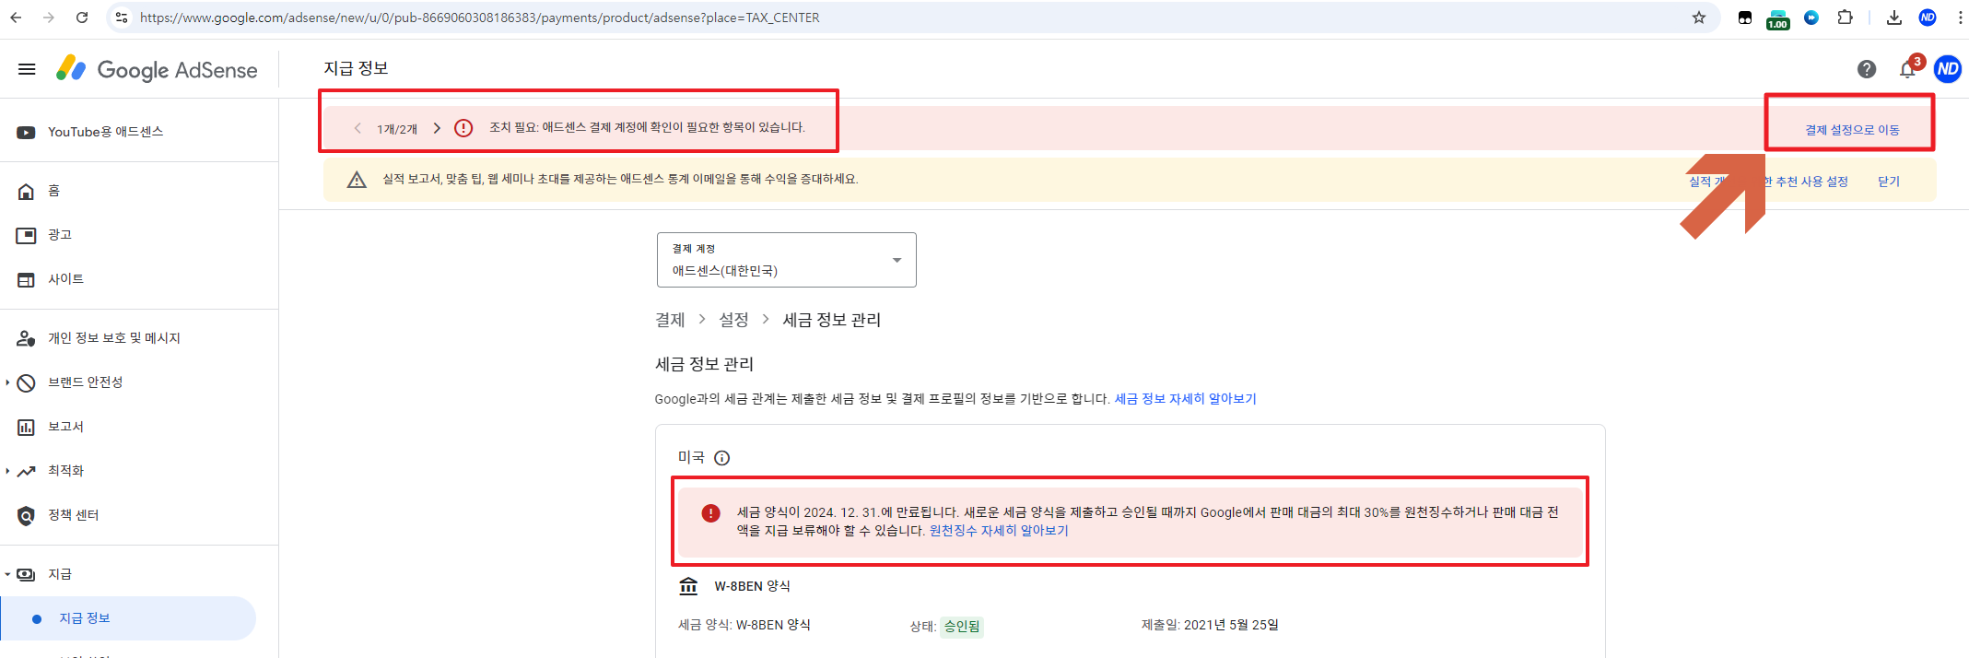Expand the 최적화 menu arrow

coord(7,471)
